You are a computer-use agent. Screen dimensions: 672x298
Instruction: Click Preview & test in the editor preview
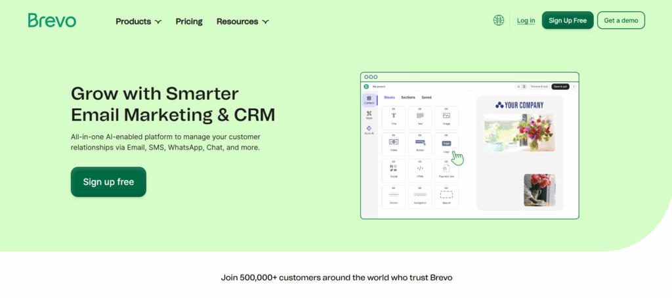[539, 87]
